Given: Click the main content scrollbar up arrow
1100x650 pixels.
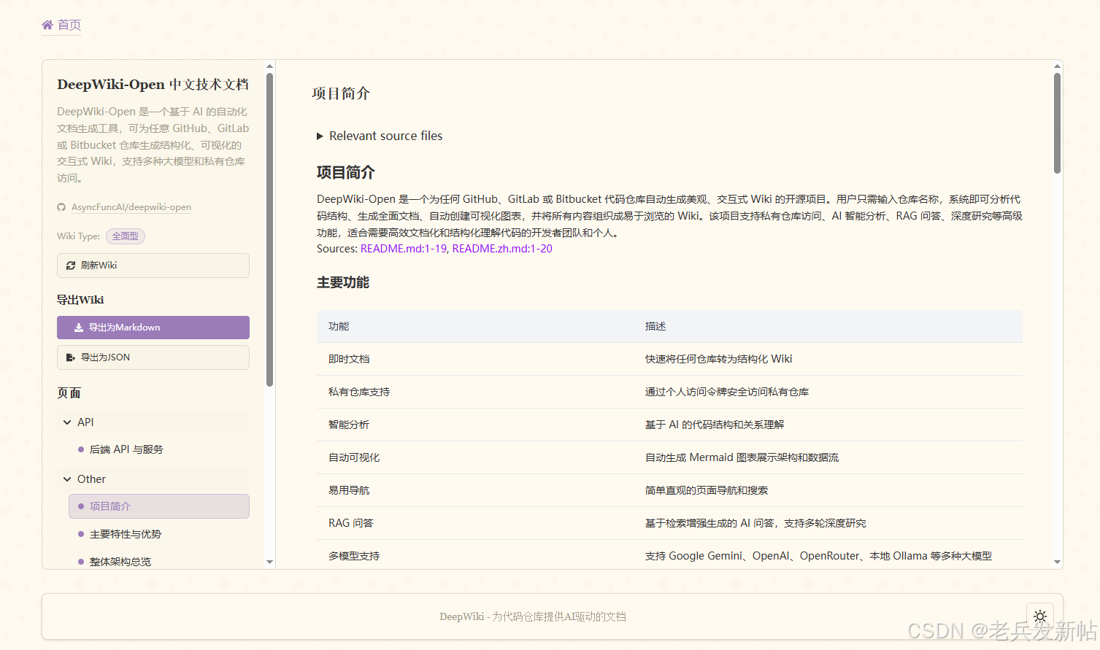Looking at the screenshot, I should click(1057, 66).
